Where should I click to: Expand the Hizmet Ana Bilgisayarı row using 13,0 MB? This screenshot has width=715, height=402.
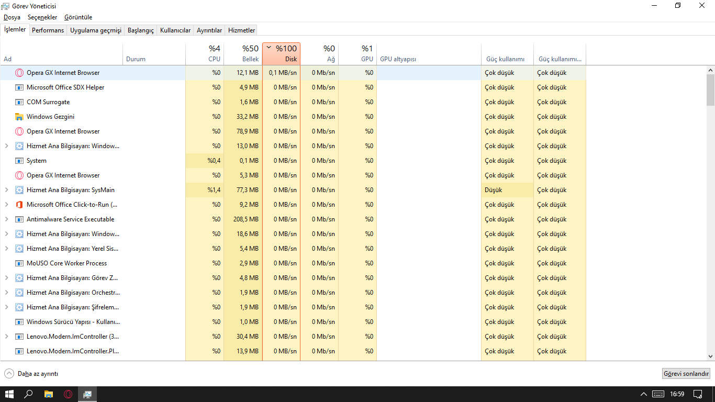tap(6, 146)
